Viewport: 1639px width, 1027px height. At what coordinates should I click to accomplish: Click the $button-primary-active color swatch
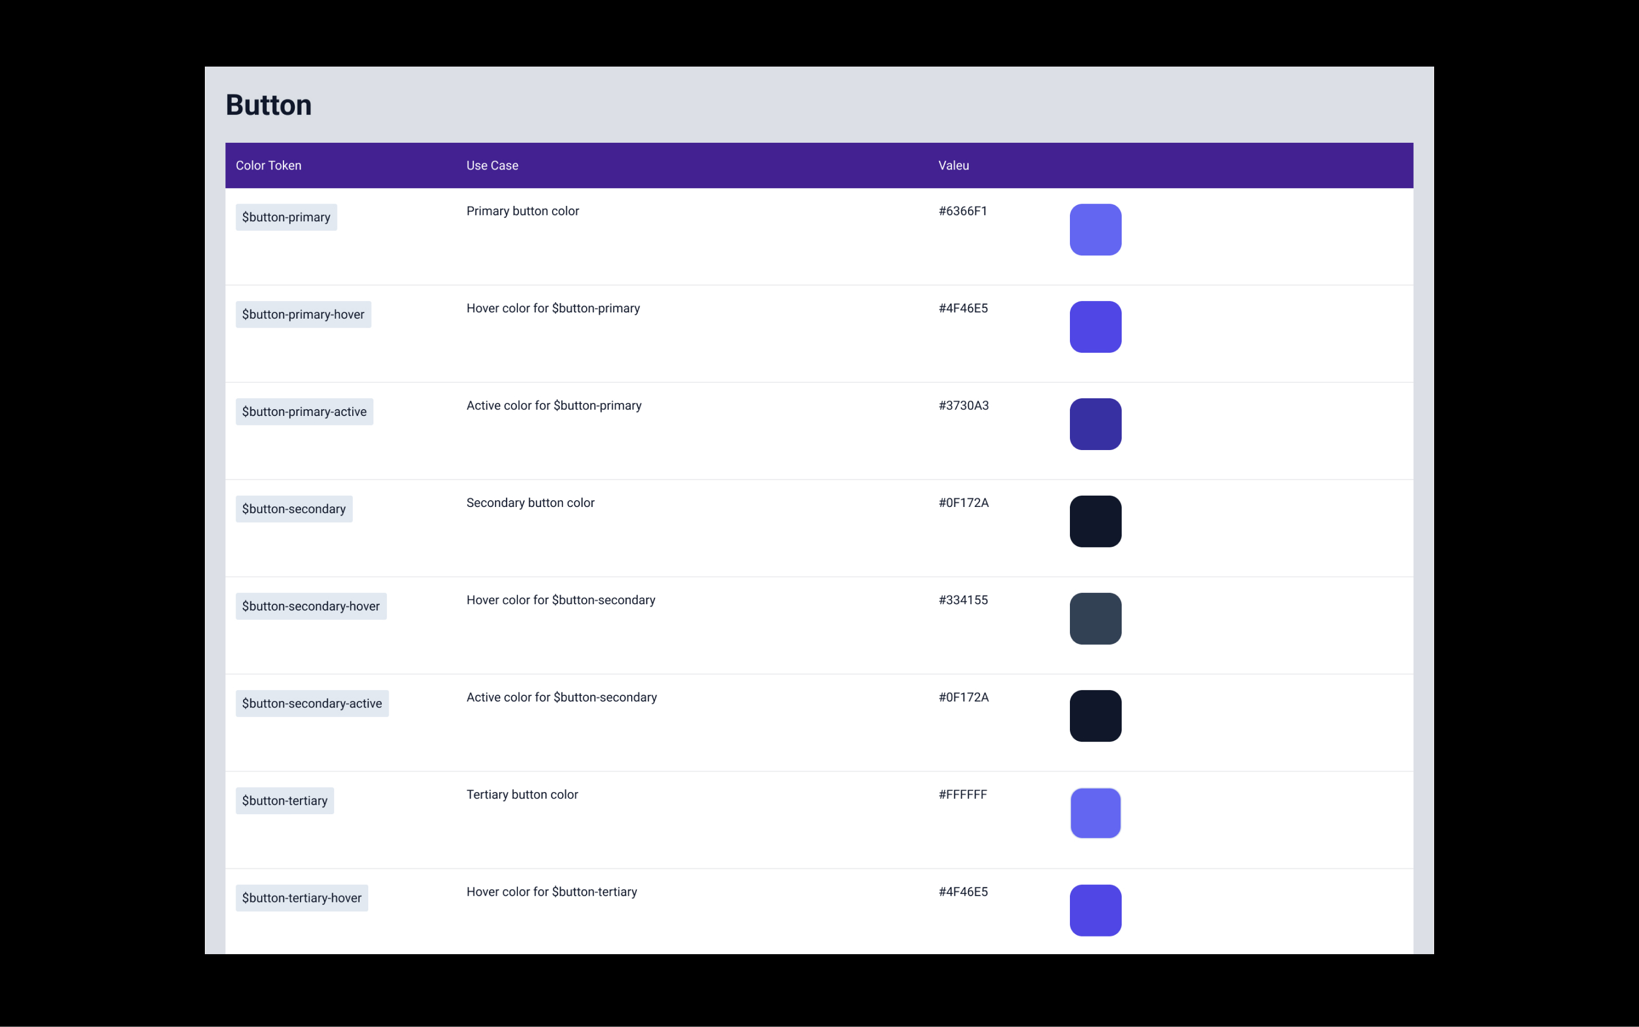(x=1095, y=424)
